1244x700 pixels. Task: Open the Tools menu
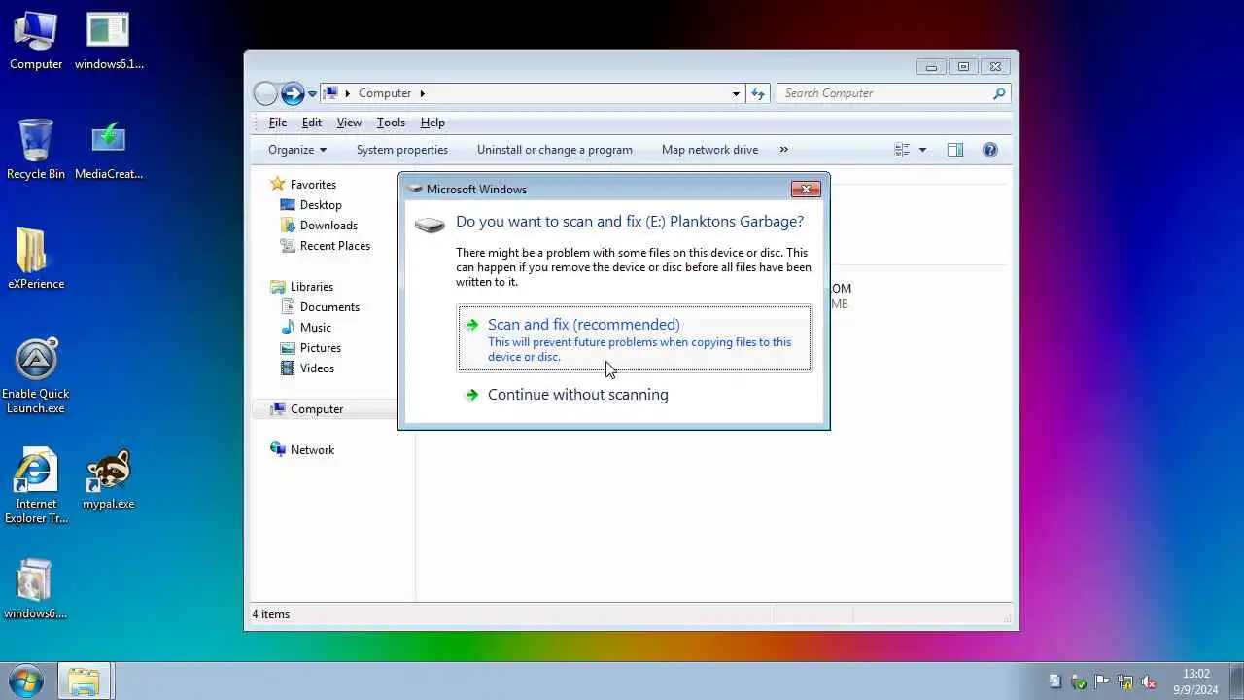click(391, 122)
